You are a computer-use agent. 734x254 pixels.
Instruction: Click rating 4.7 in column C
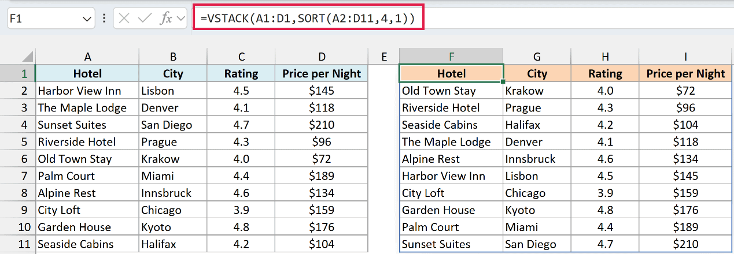241,125
